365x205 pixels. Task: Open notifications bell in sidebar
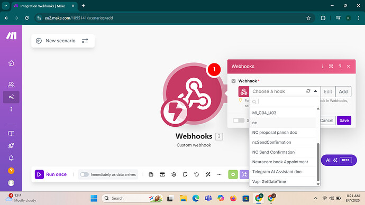(11, 158)
